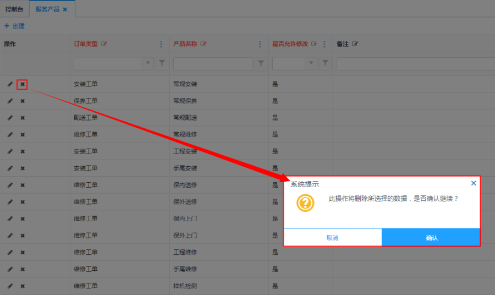The image size is (495, 295).
Task: Switch to the 控制台 tab
Action: point(15,9)
